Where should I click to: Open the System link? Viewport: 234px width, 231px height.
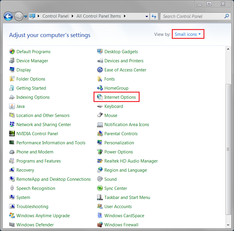(23, 197)
